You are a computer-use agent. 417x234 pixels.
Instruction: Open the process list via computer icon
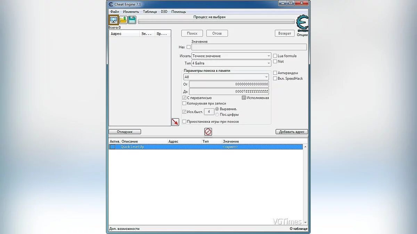tap(114, 19)
